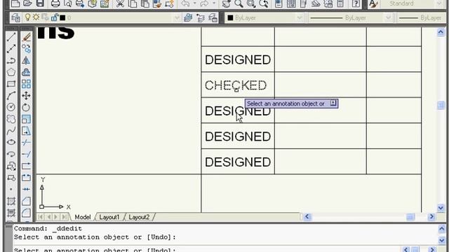Screen dimensions: 449x252
Task: Click the Plot print icon
Action: (55, 3)
